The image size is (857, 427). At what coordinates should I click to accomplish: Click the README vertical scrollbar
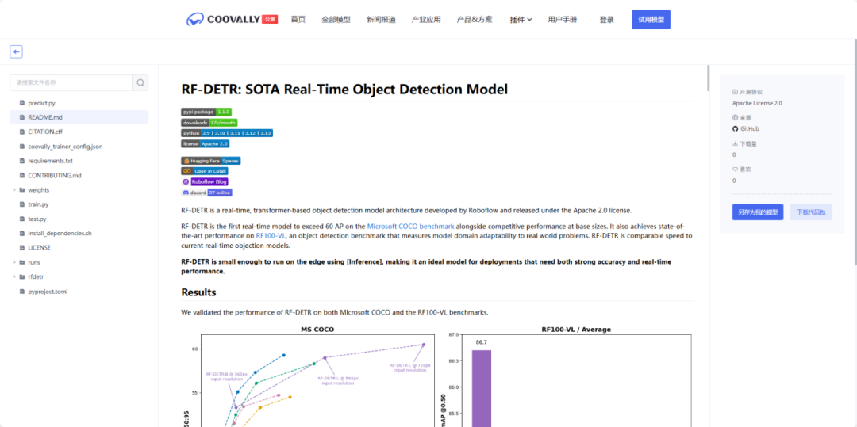pyautogui.click(x=709, y=78)
